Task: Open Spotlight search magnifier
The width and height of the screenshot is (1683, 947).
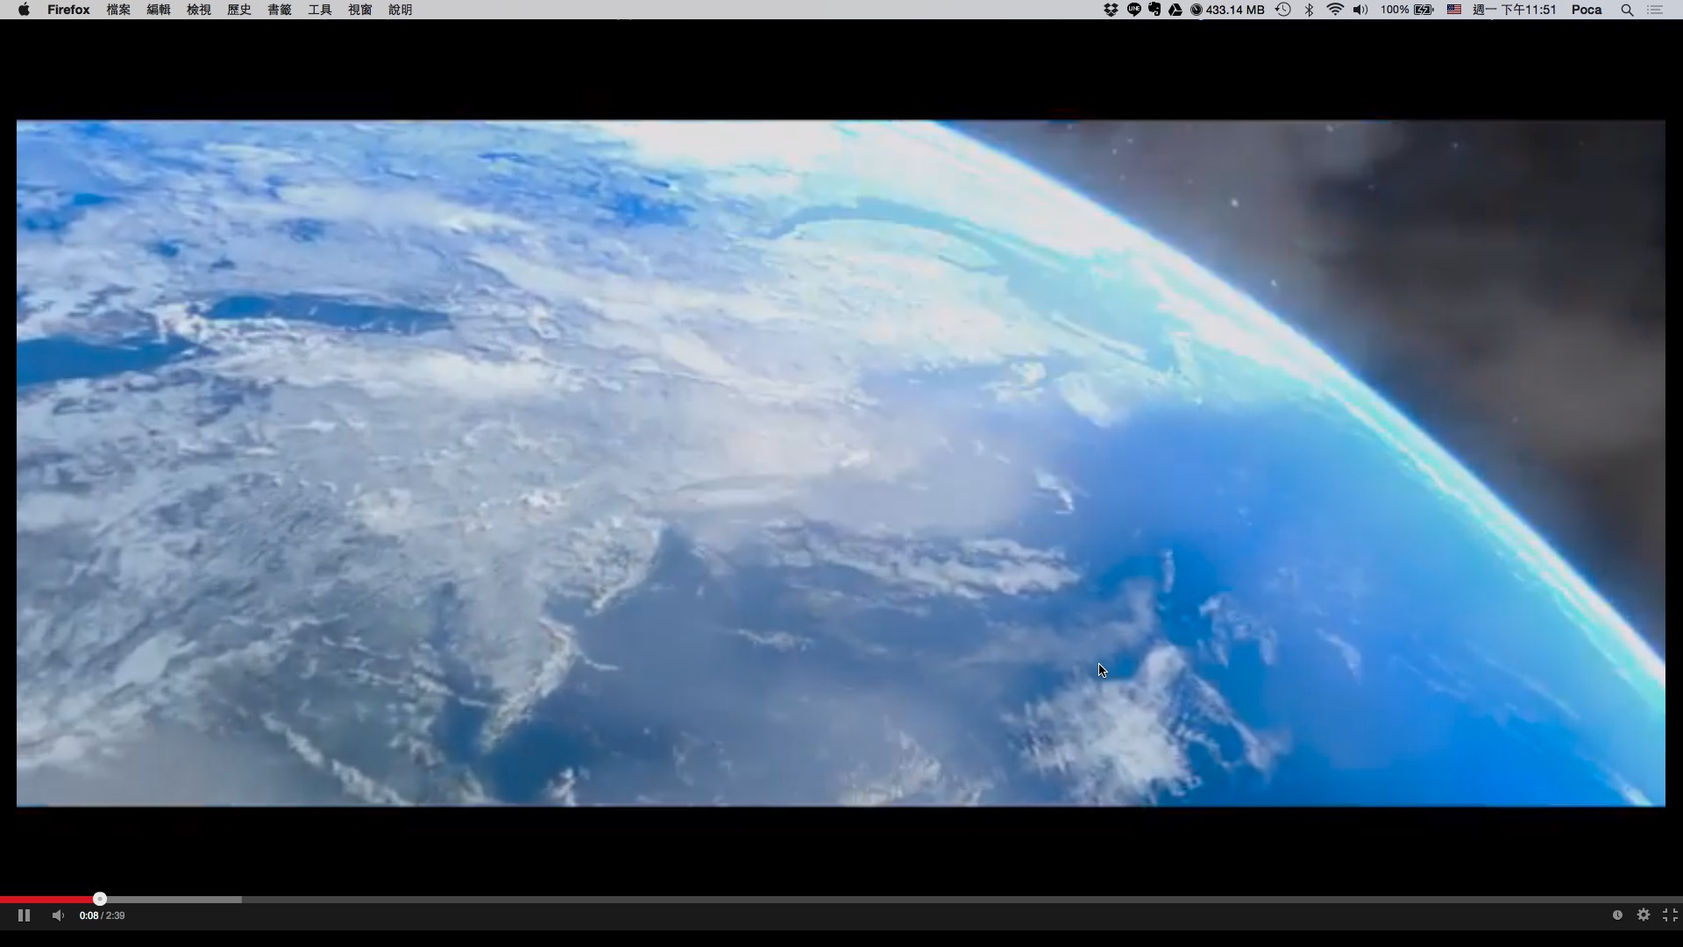Action: [1627, 10]
